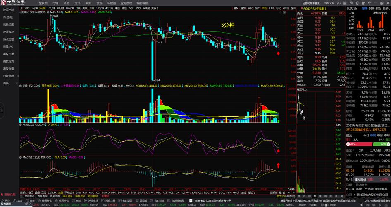Expand 更多 in the left sidebar
391x207 pixels.
tap(6, 83)
